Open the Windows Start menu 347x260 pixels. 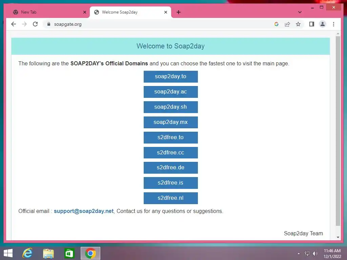pyautogui.click(x=8, y=253)
